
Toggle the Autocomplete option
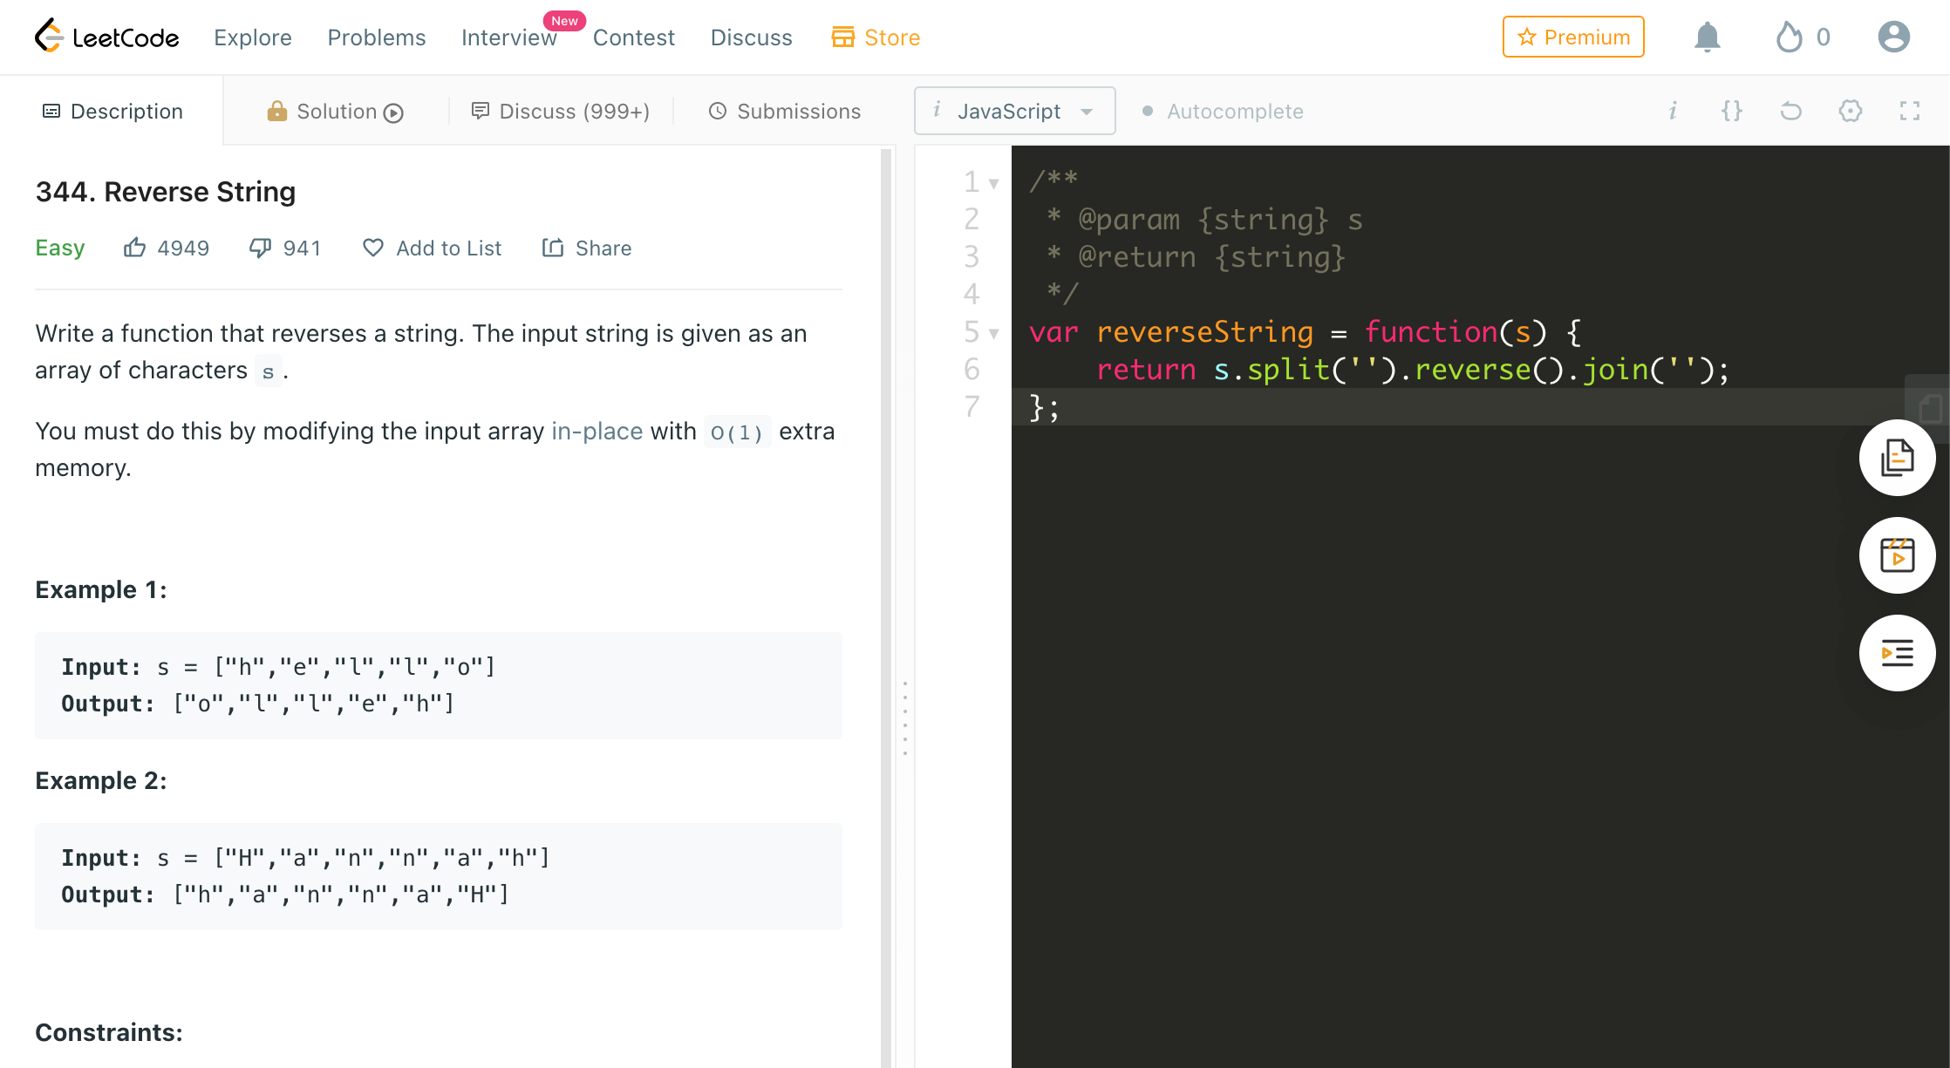pos(1223,112)
